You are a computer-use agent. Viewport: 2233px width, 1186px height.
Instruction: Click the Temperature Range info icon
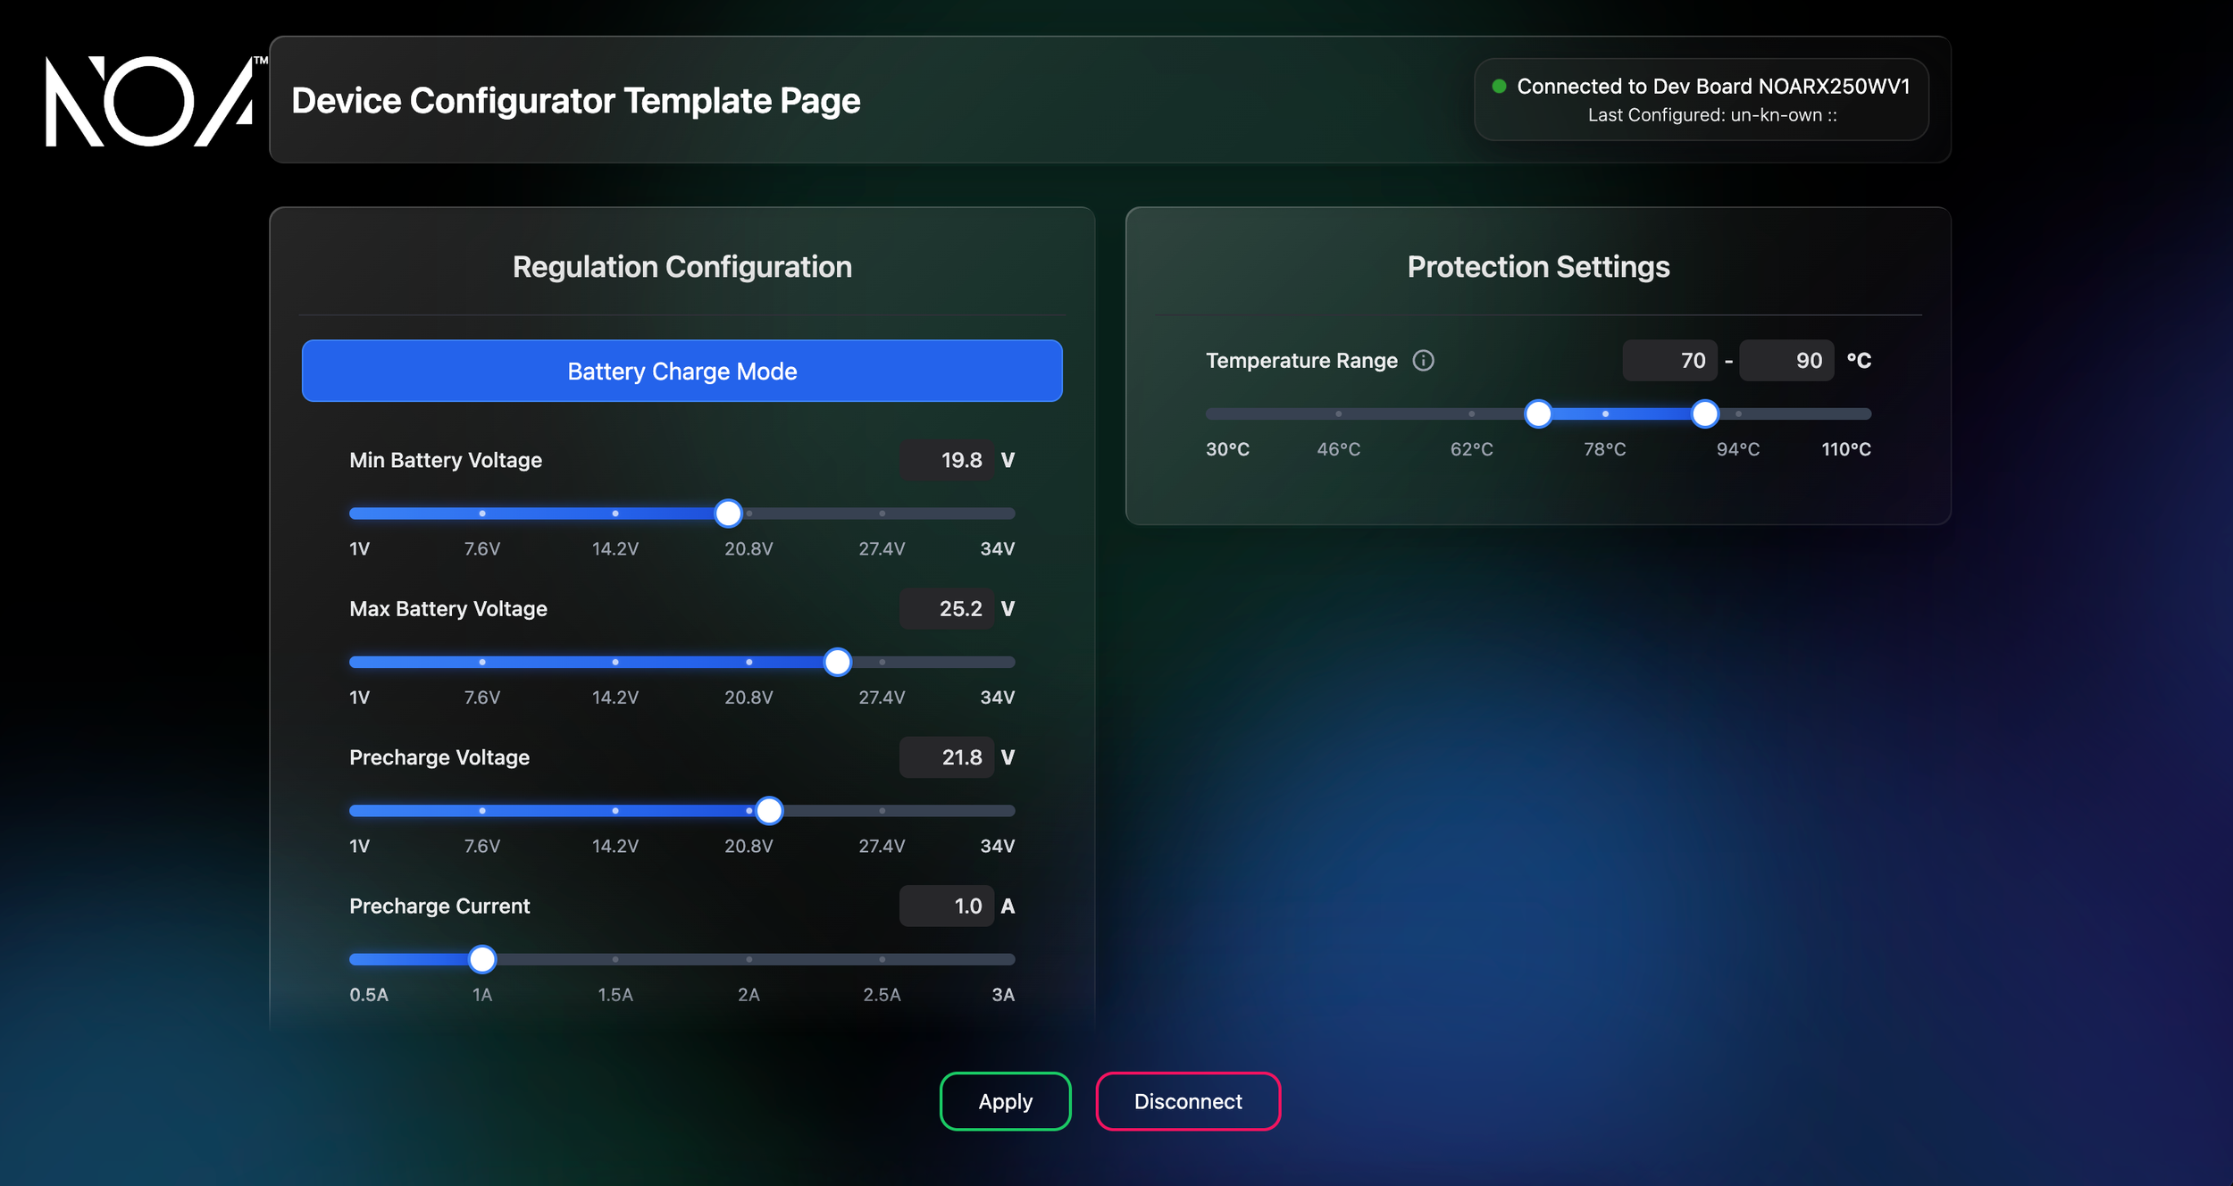point(1423,360)
